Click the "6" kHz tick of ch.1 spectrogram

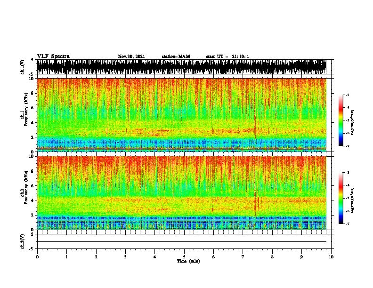(x=33, y=108)
